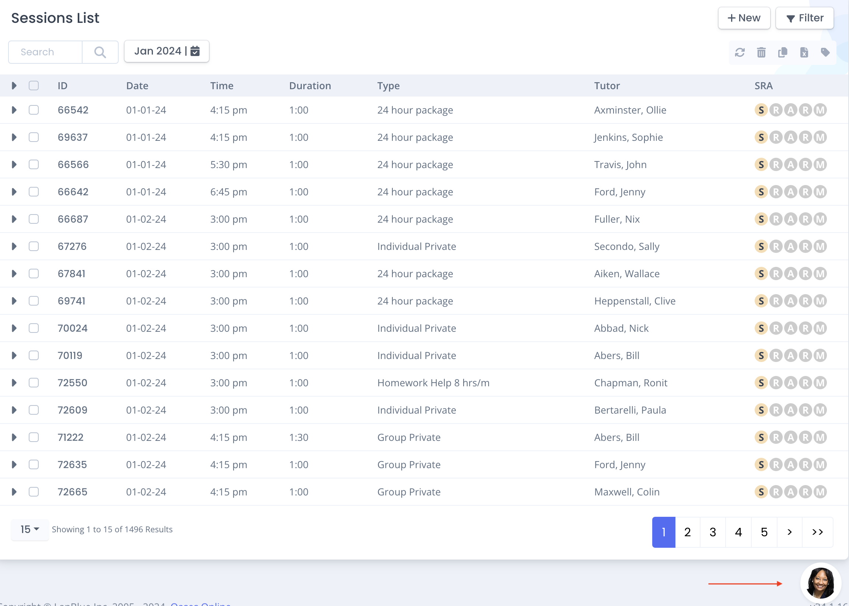
Task: Click tutor name Heppenstall, Clive
Action: (x=635, y=301)
